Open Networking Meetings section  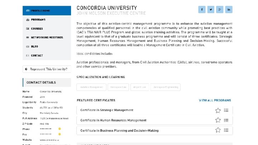coord(47,38)
